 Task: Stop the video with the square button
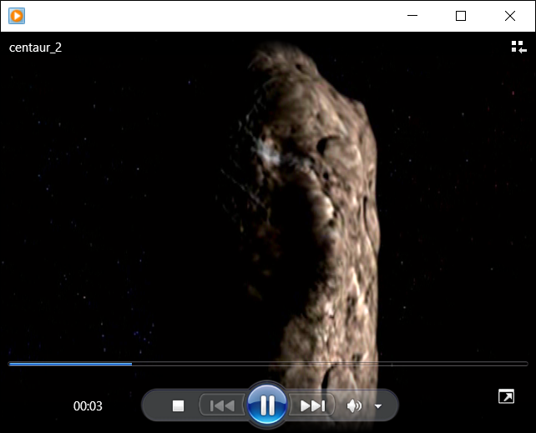click(178, 405)
